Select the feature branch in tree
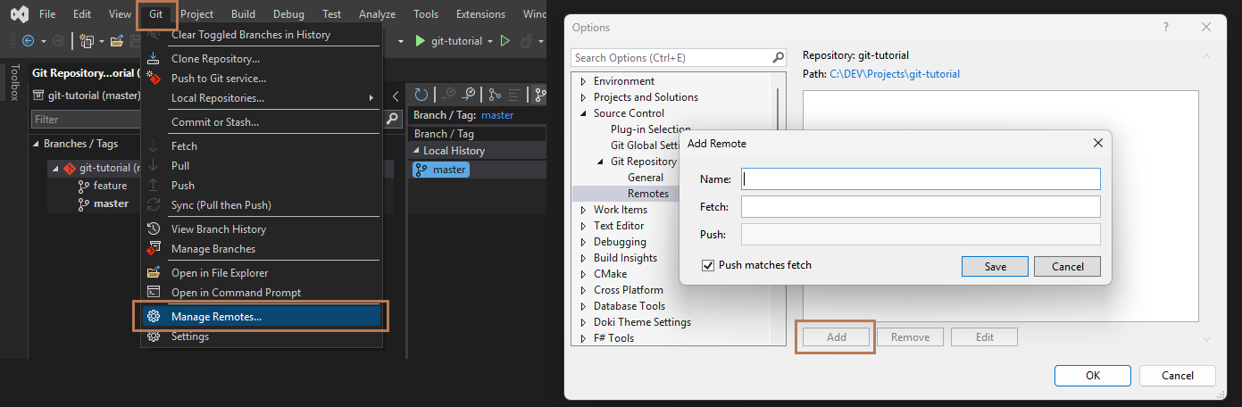Viewport: 1242px width, 407px height. point(110,186)
